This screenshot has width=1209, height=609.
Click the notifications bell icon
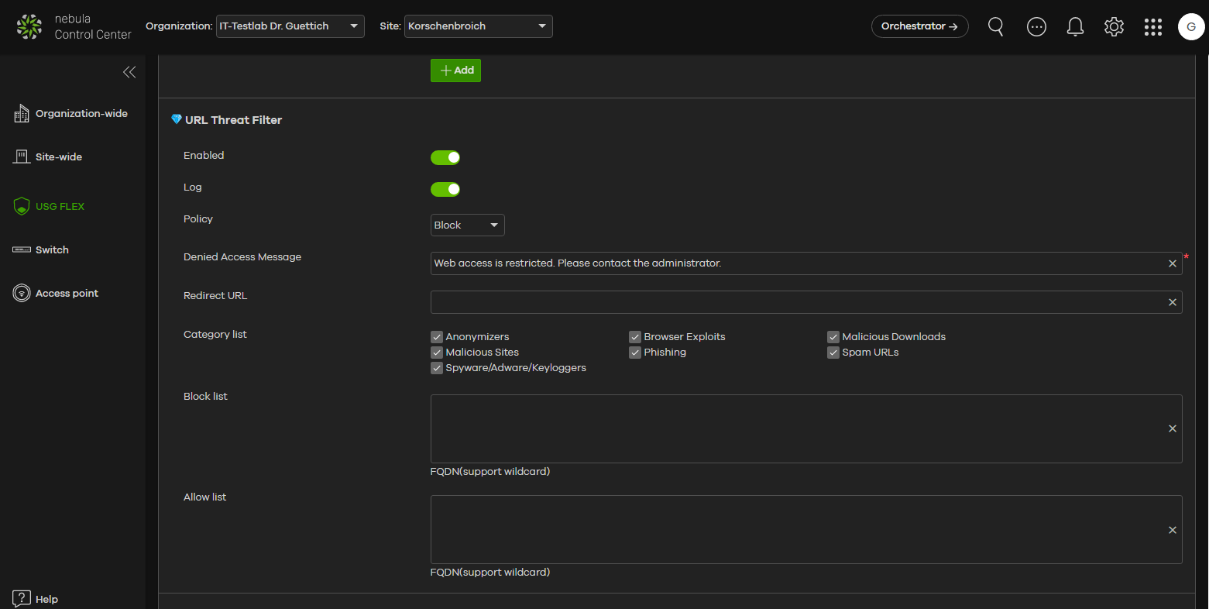click(1075, 26)
